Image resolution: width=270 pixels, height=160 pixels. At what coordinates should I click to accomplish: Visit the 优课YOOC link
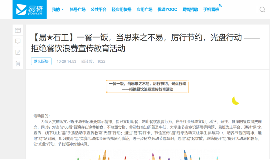click(167, 9)
